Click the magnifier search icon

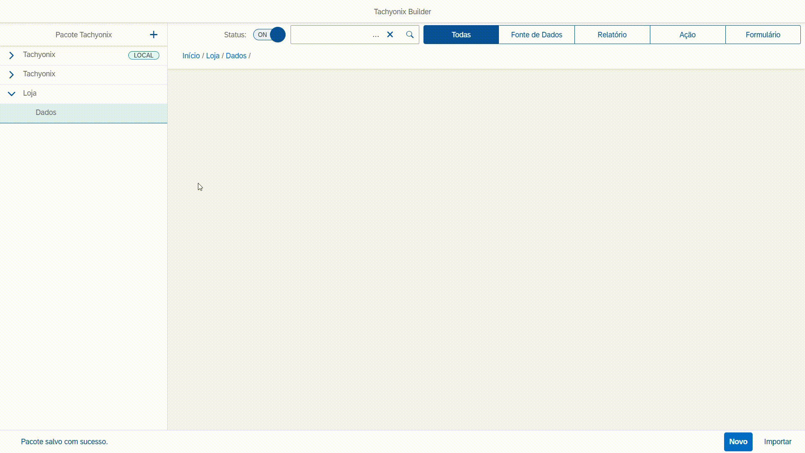point(410,35)
